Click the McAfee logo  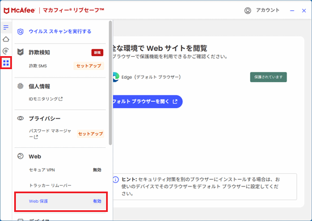click(19, 10)
